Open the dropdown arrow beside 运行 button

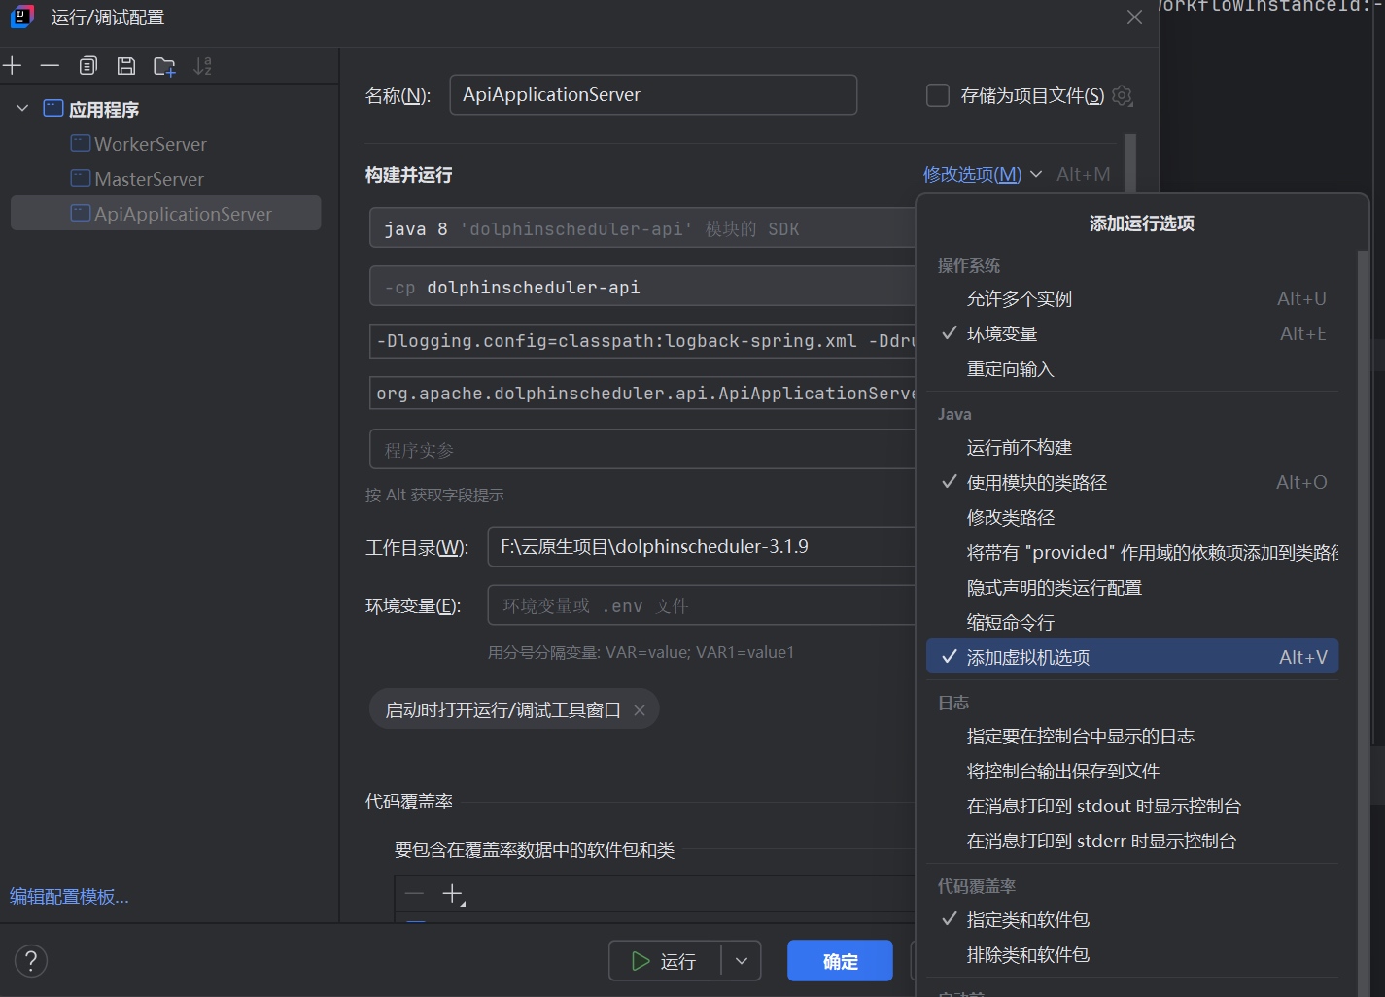click(742, 961)
